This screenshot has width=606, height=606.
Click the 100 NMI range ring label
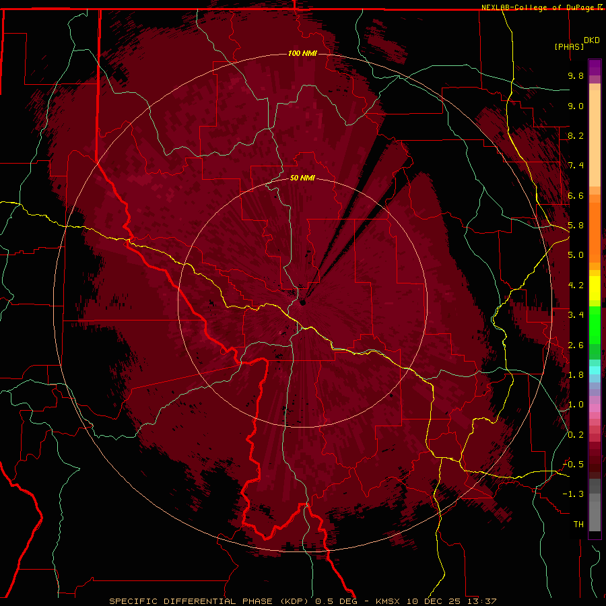302,53
